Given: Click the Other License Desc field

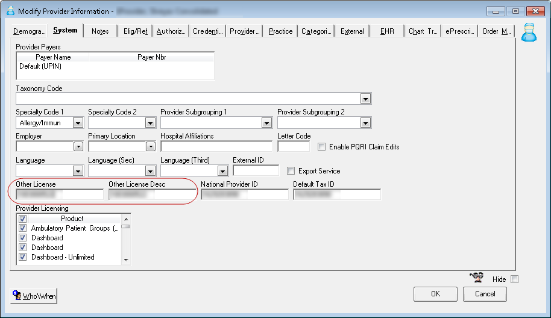Looking at the screenshot, I should point(152,194).
